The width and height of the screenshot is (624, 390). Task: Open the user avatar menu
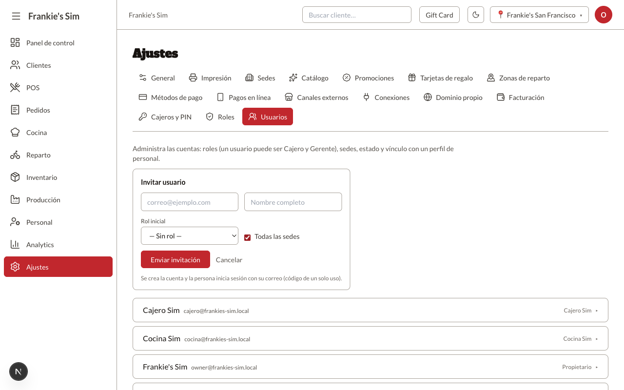603,15
